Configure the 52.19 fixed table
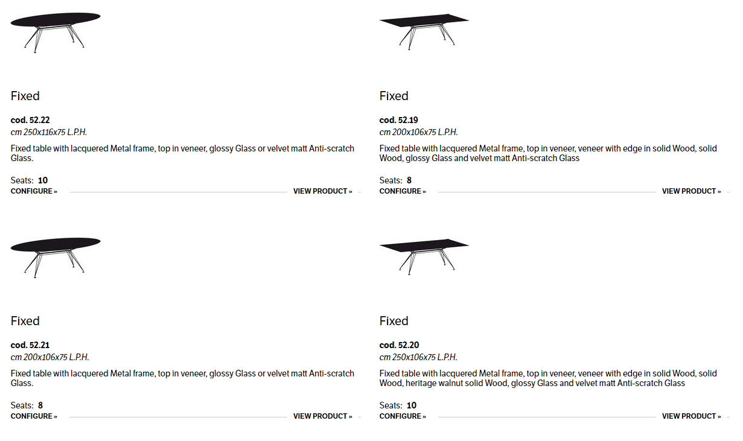The width and height of the screenshot is (743, 441). (403, 191)
